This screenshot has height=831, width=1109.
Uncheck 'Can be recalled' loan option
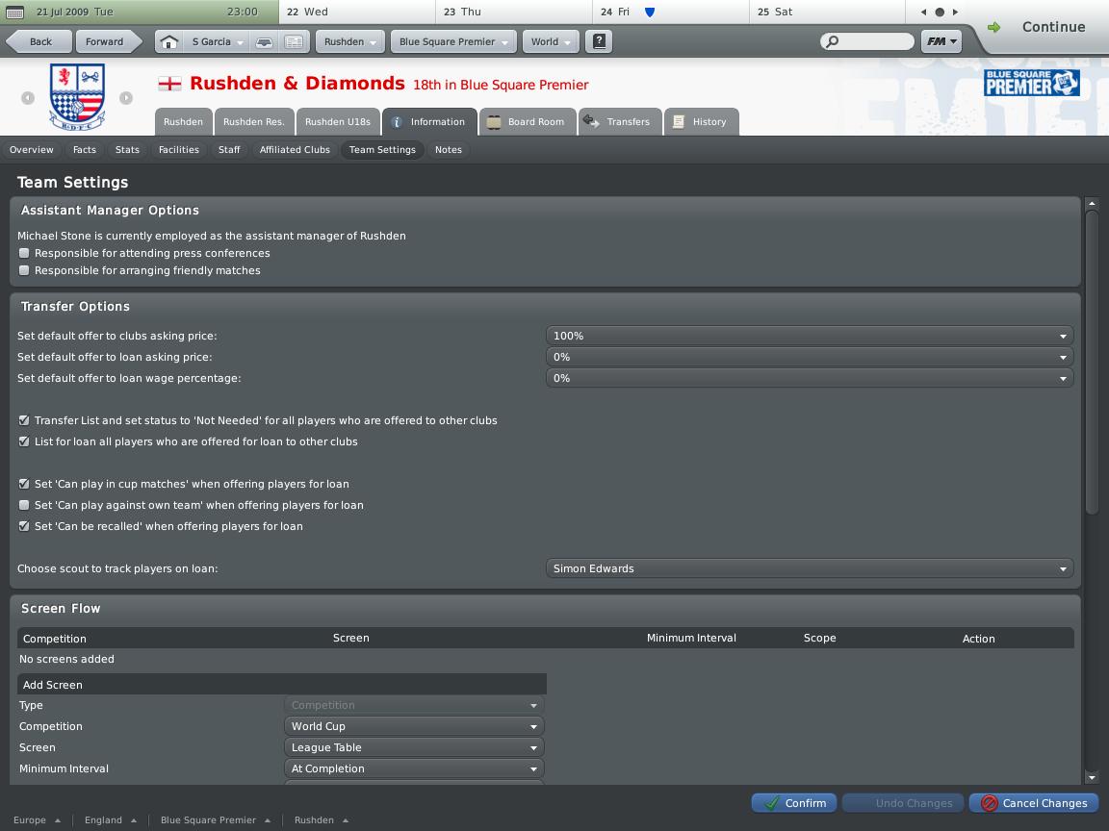point(25,526)
